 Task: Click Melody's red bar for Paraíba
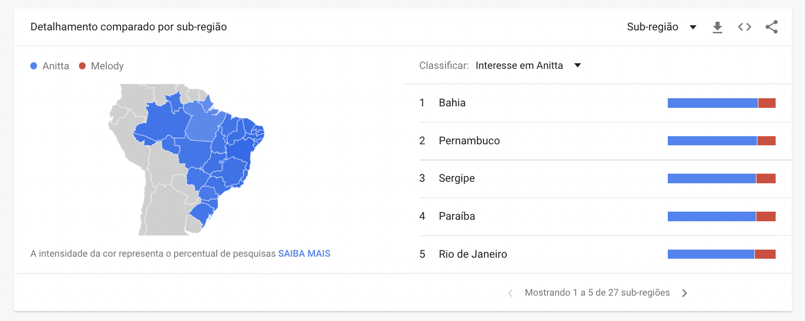coord(765,216)
